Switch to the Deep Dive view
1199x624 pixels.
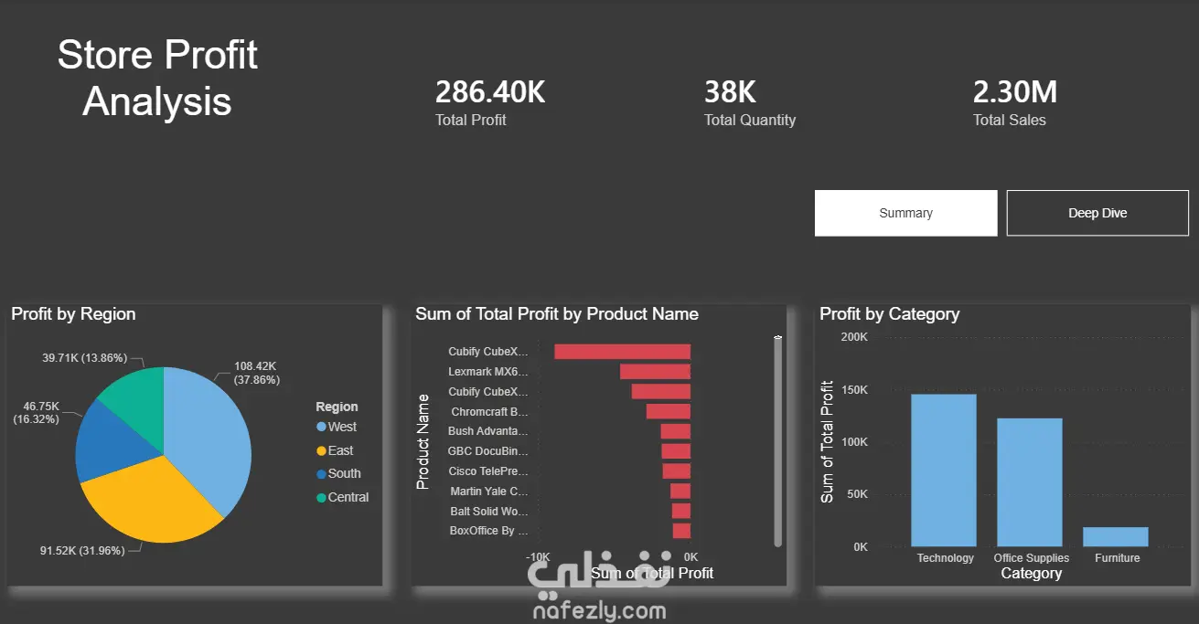coord(1097,213)
